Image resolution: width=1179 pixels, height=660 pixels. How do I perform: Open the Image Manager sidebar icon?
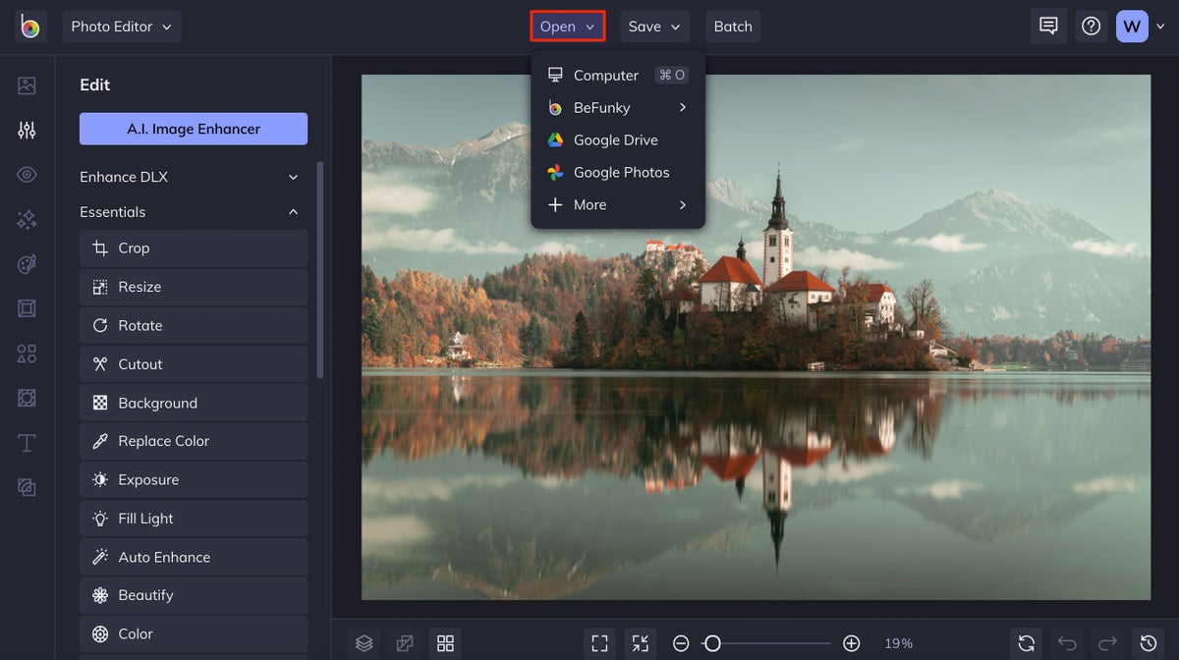[x=27, y=85]
